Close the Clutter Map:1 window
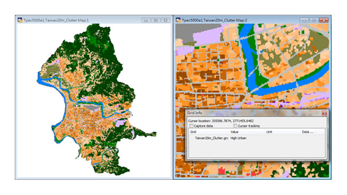This screenshot has width=347, height=195. [x=165, y=21]
